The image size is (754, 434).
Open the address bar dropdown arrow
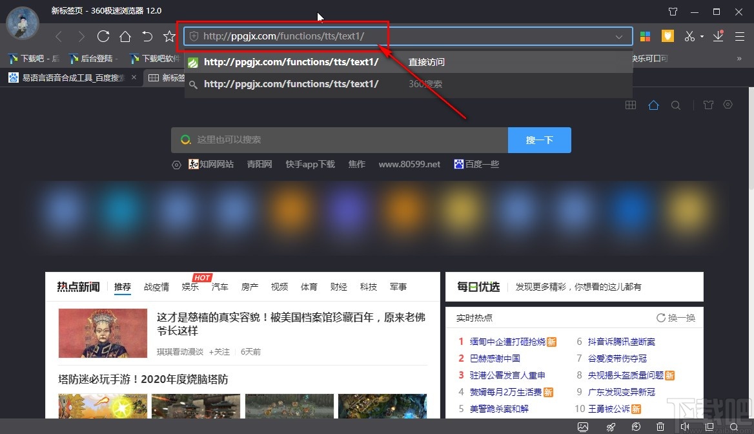(x=619, y=37)
